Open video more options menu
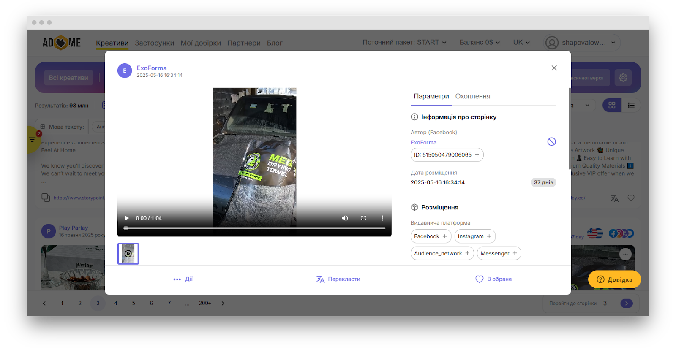The height and width of the screenshot is (355, 676). pyautogui.click(x=382, y=218)
